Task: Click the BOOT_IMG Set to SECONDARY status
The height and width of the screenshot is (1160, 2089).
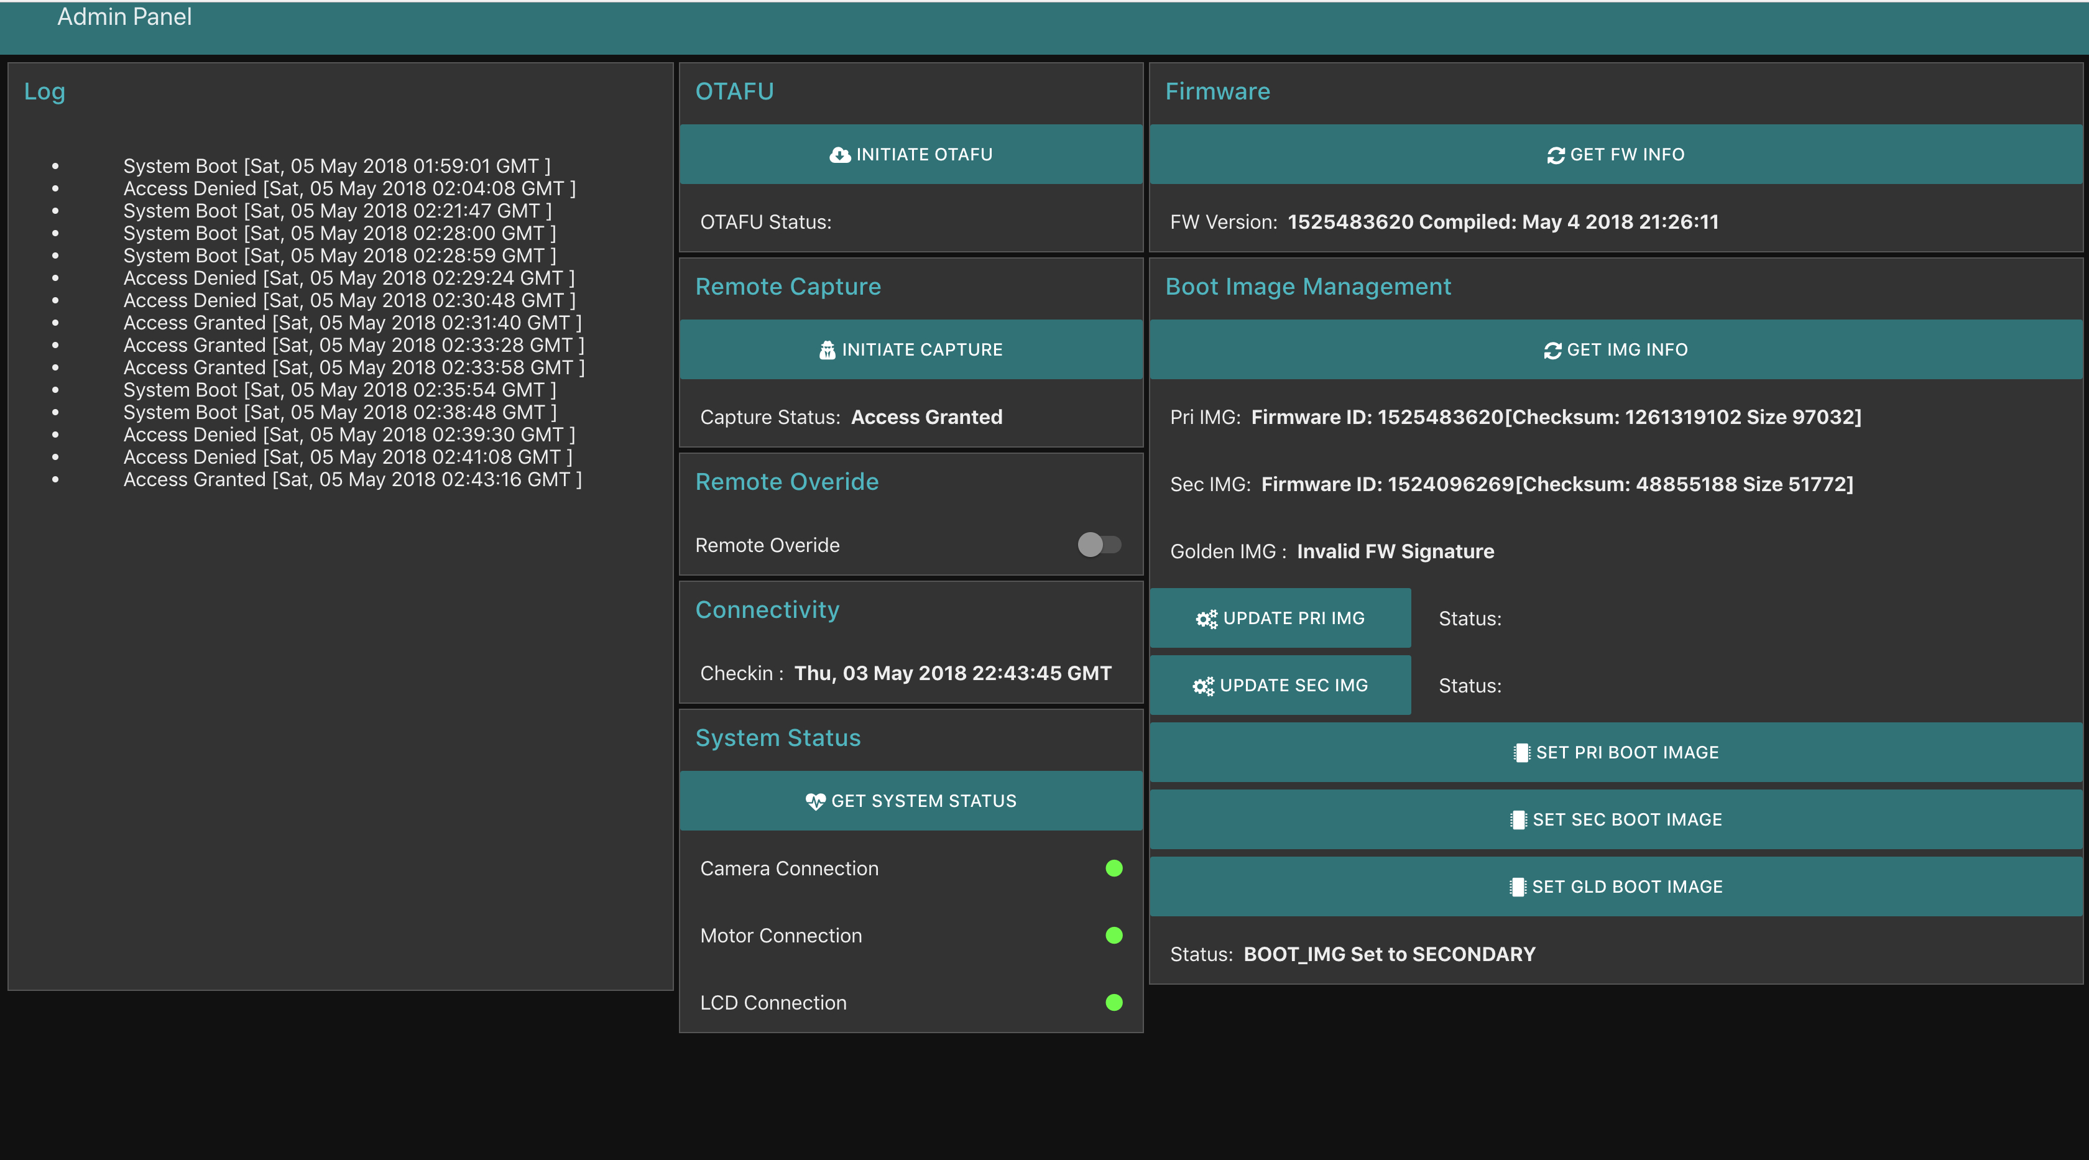Action: click(x=1389, y=955)
